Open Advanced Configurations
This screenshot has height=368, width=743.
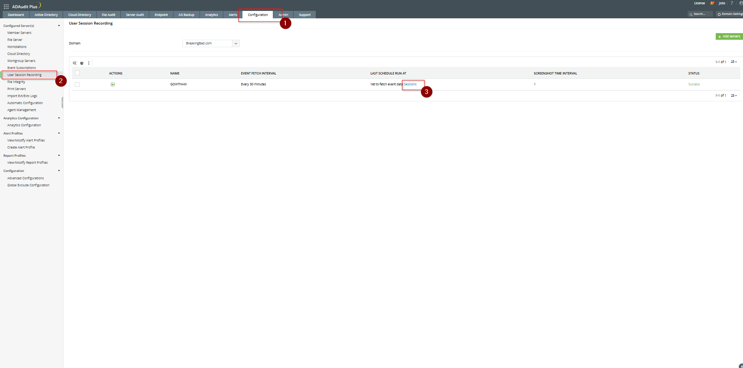pos(26,178)
